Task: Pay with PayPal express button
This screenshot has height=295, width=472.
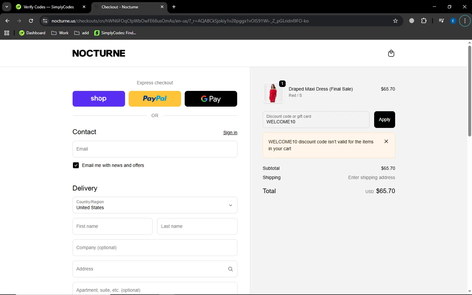Action: 155,99
